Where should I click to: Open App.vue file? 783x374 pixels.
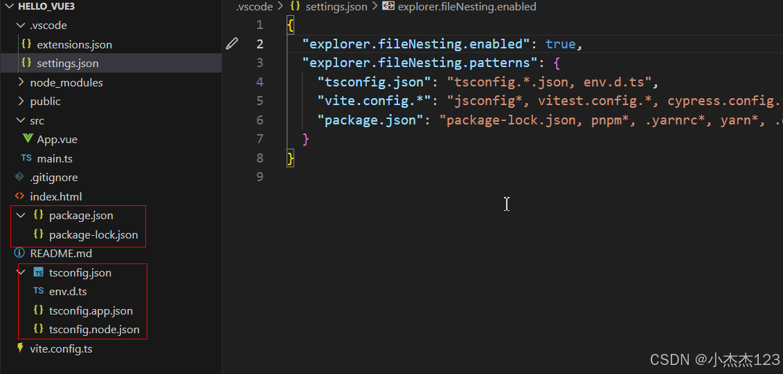tap(57, 139)
